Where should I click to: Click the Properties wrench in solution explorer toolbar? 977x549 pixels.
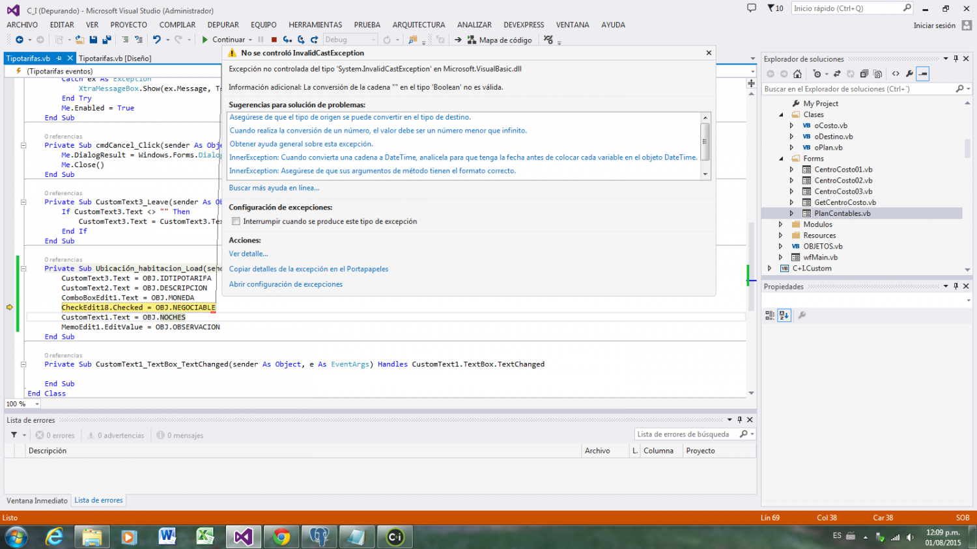point(909,74)
